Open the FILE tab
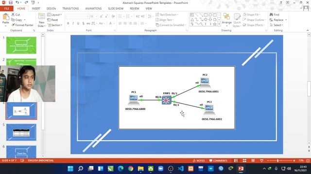Screen dimensions: 311x174 click(6, 9)
